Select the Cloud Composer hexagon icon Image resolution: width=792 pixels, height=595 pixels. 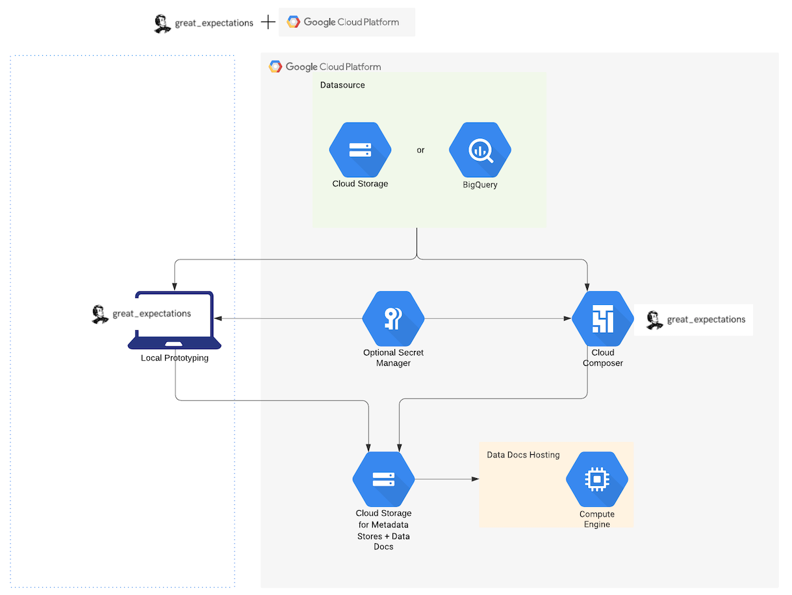click(x=602, y=319)
